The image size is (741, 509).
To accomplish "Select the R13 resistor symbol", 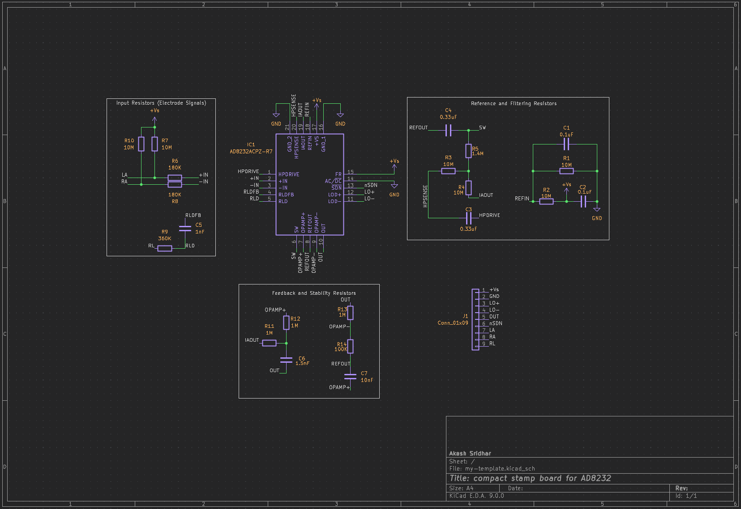I will click(x=350, y=313).
